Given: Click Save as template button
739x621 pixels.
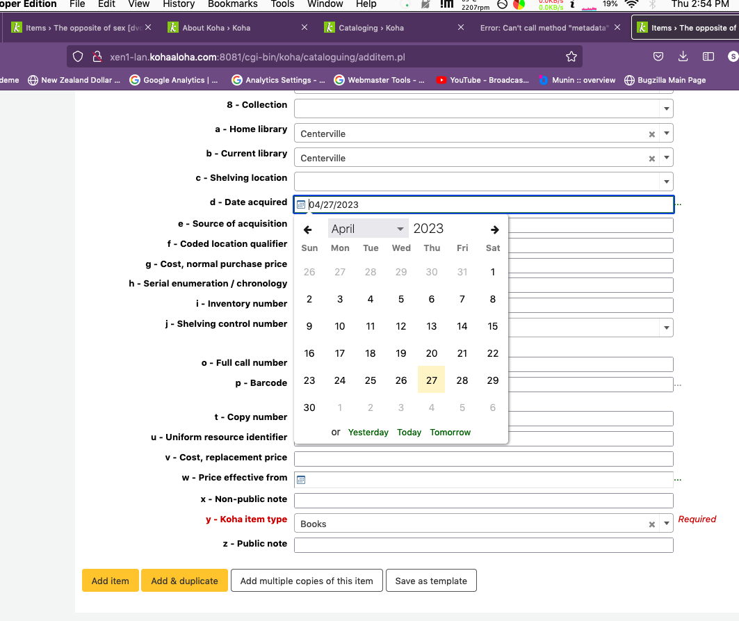Looking at the screenshot, I should (x=431, y=581).
